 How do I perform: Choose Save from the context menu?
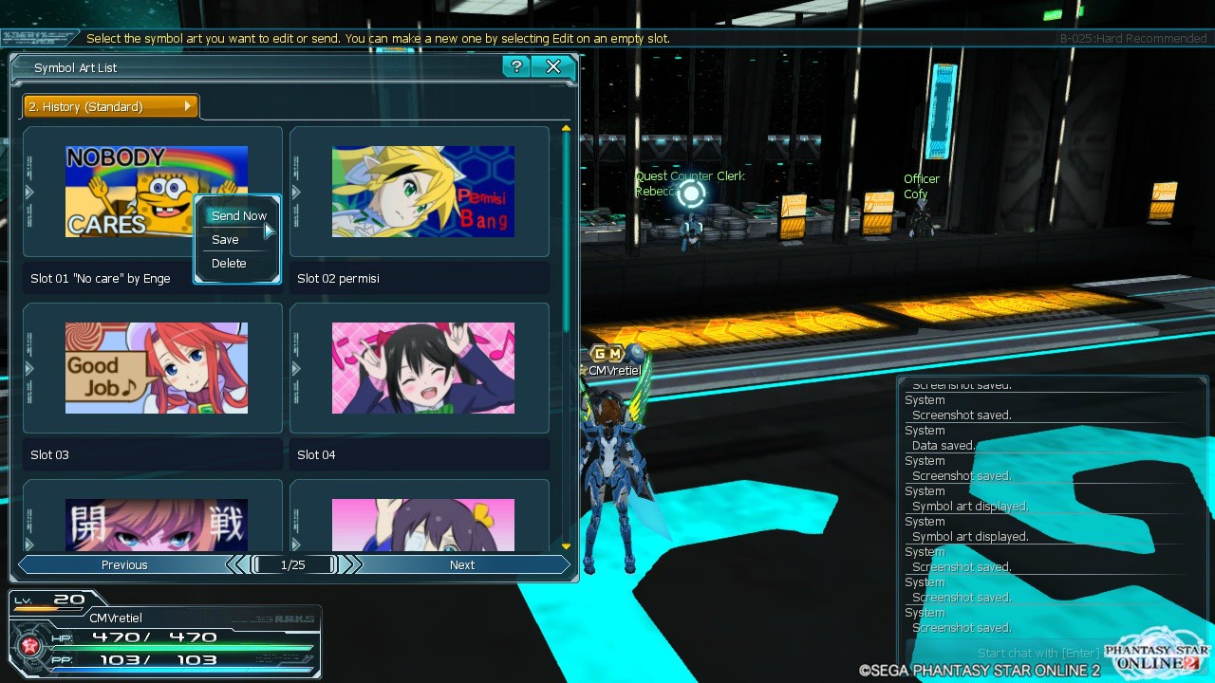[x=226, y=240]
